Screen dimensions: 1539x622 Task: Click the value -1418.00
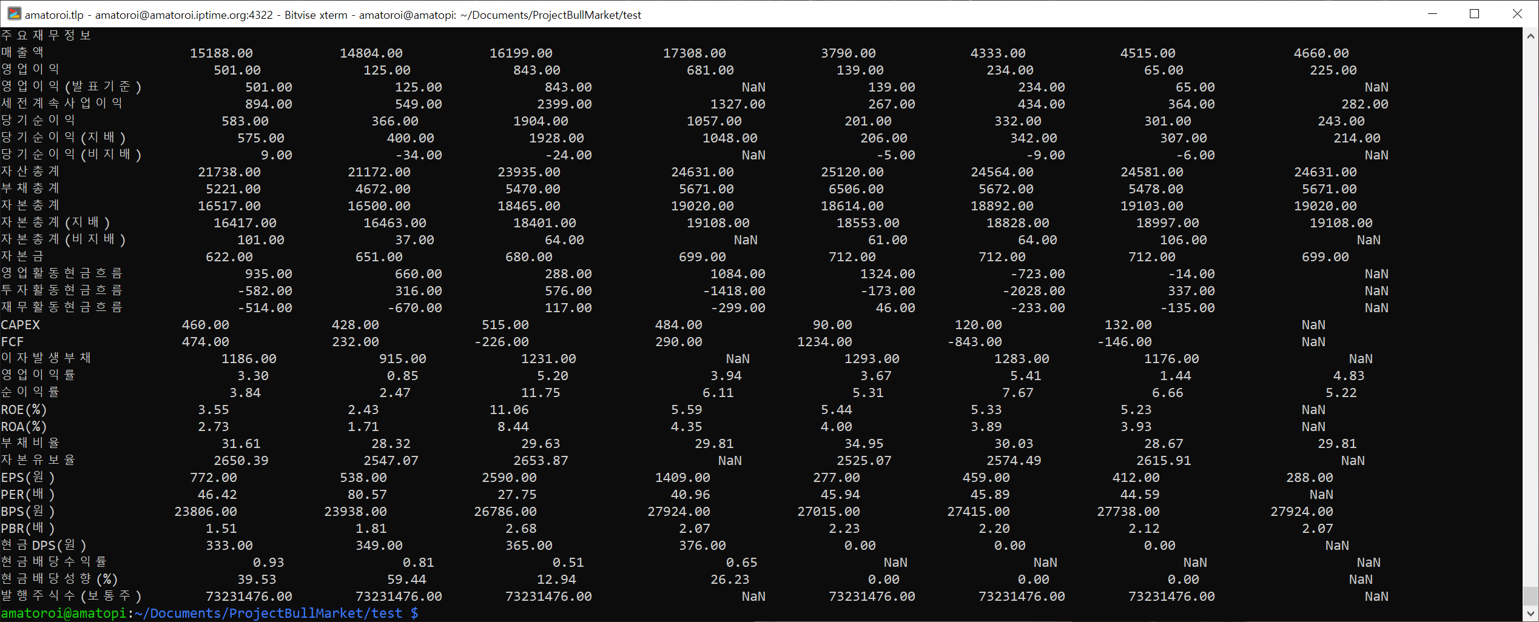coord(734,291)
